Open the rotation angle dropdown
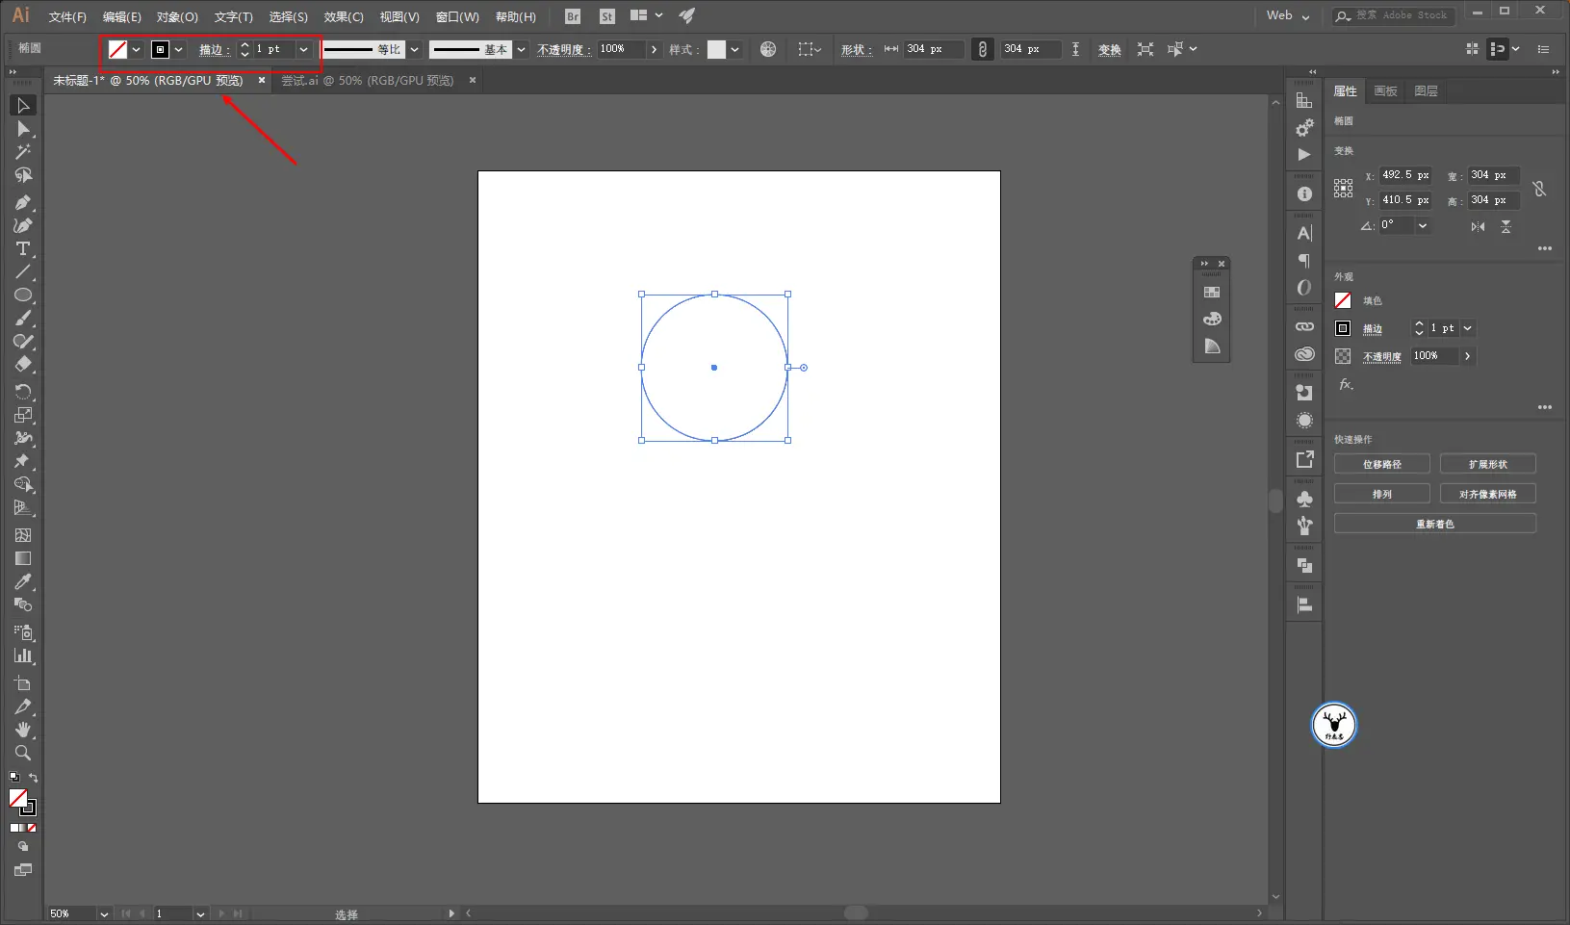The height and width of the screenshot is (925, 1570). pyautogui.click(x=1423, y=225)
